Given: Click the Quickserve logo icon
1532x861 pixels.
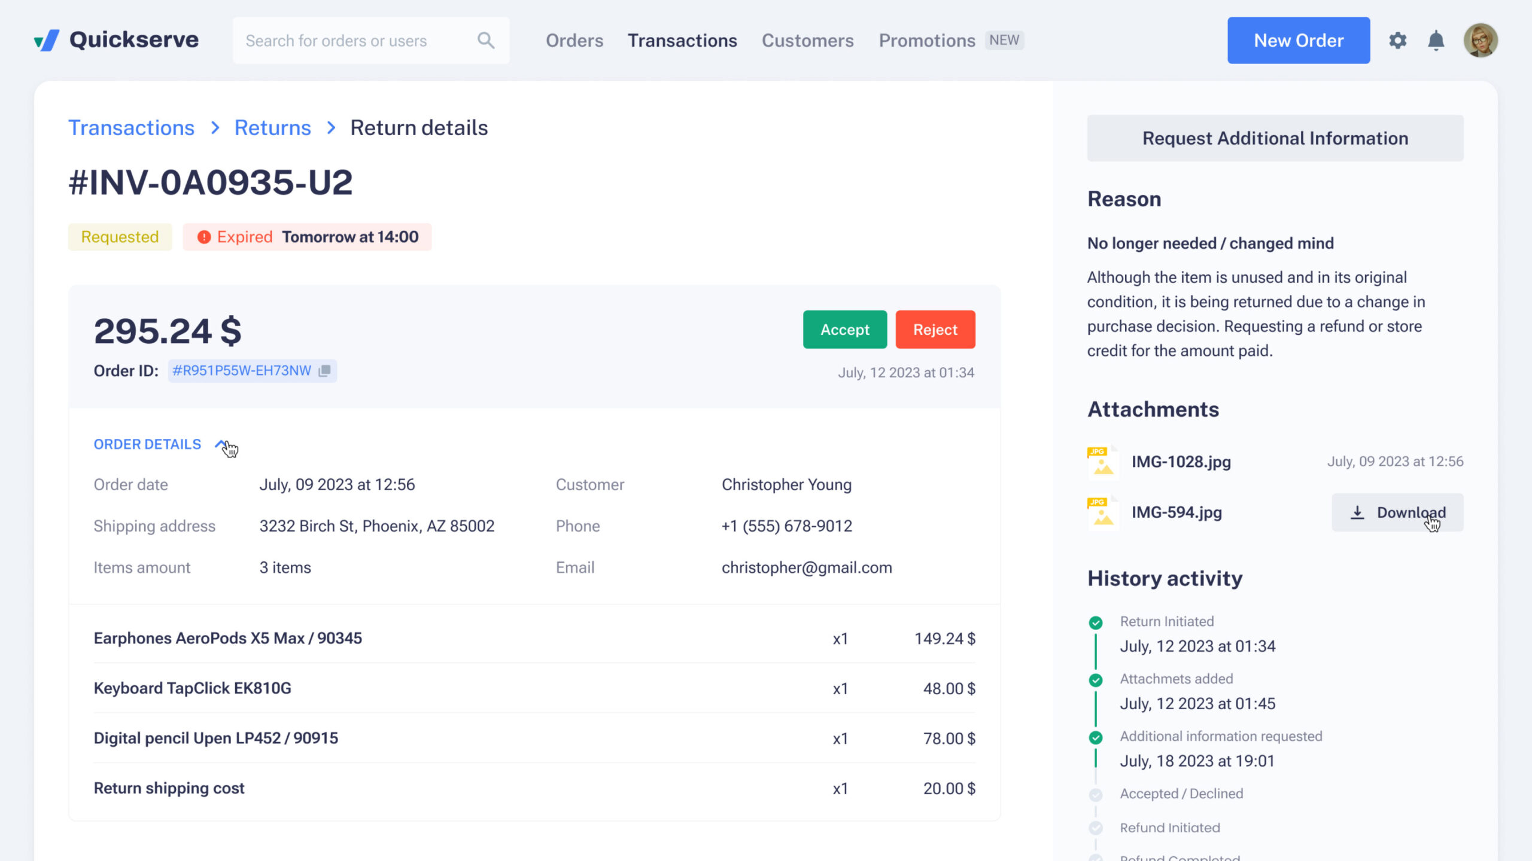Looking at the screenshot, I should (47, 41).
